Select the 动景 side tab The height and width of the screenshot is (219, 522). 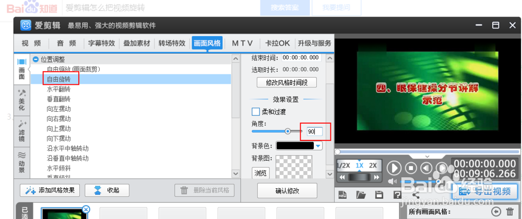click(21, 162)
